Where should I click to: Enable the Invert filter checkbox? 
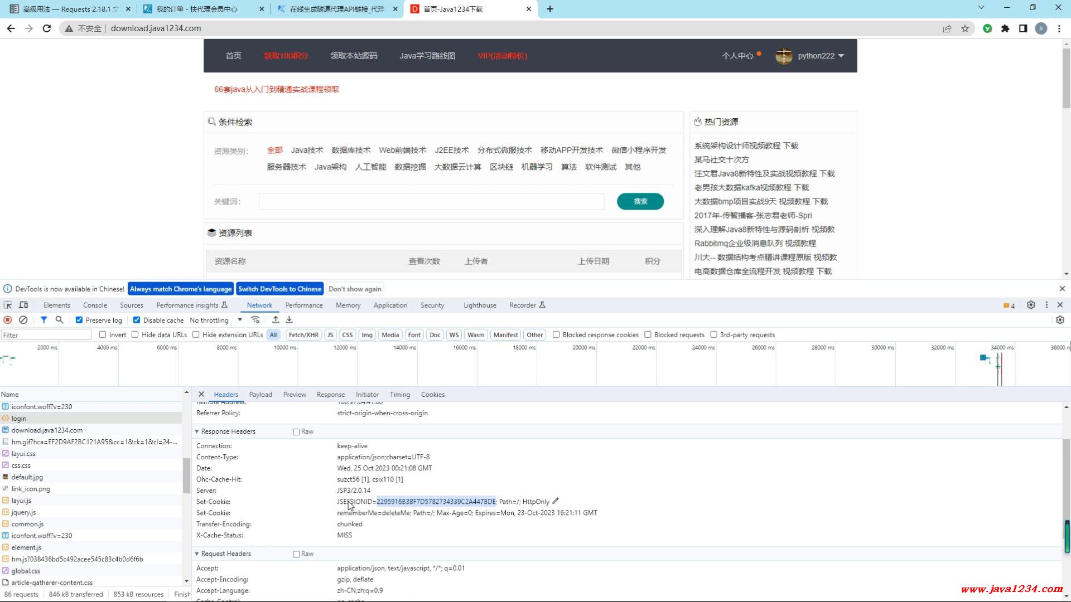pos(103,334)
